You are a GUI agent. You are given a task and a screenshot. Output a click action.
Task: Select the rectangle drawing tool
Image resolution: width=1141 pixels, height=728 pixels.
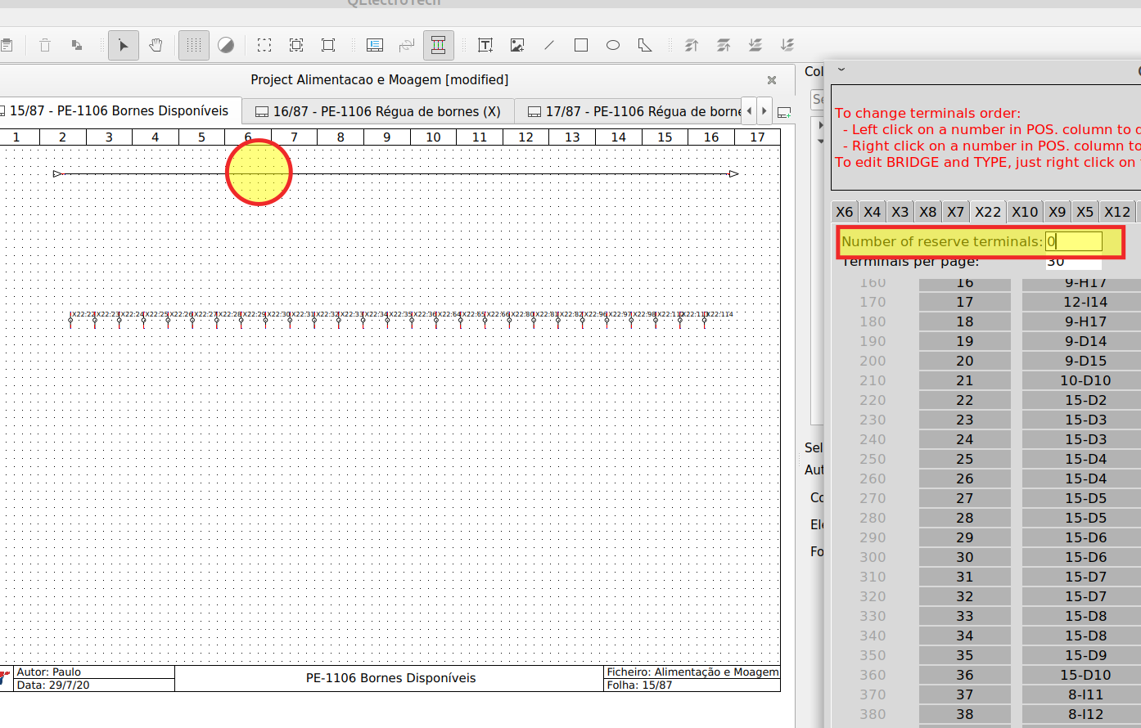tap(581, 46)
